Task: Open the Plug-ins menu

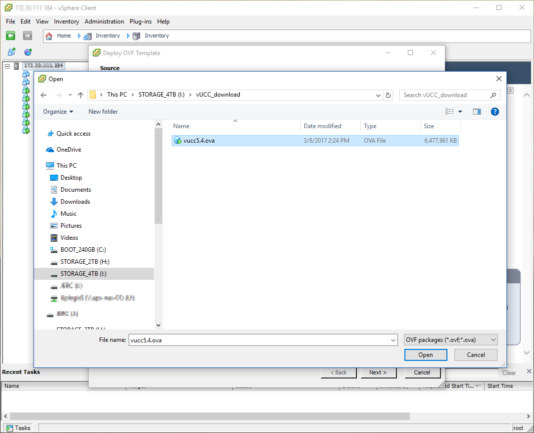Action: coord(141,22)
